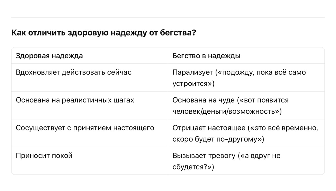Select the 'Приносит покой' cell
The height and width of the screenshot is (191, 336).
(44, 156)
